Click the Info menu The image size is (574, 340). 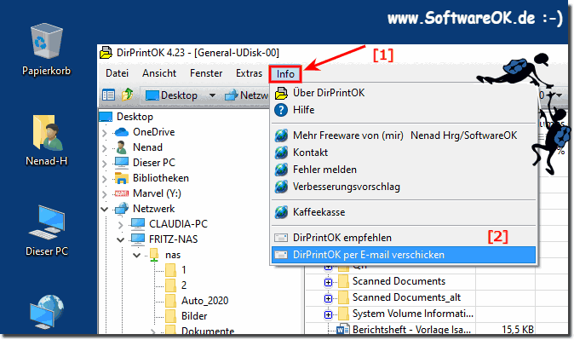click(285, 74)
